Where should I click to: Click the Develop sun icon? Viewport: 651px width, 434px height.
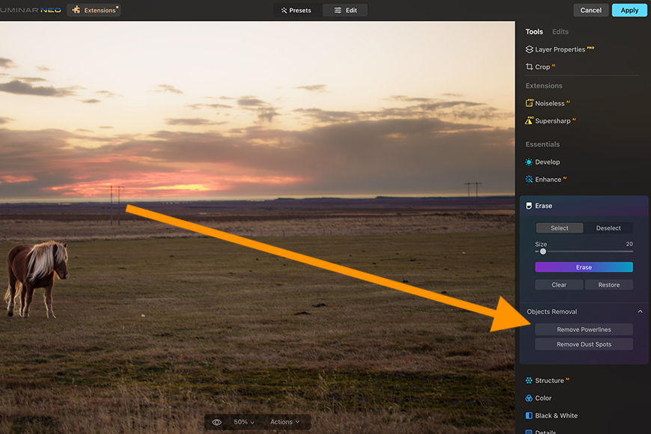[x=529, y=162]
